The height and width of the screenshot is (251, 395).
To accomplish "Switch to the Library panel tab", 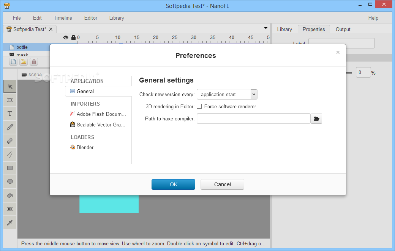I will tap(284, 30).
